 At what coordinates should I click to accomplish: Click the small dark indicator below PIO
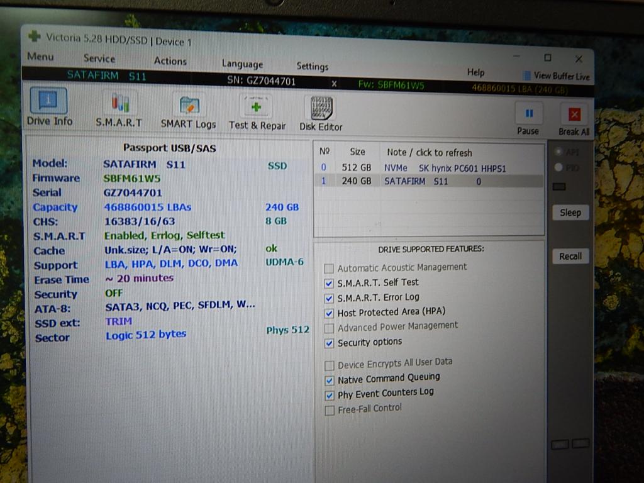pyautogui.click(x=559, y=187)
